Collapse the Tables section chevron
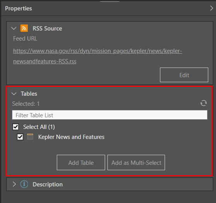 (14, 94)
